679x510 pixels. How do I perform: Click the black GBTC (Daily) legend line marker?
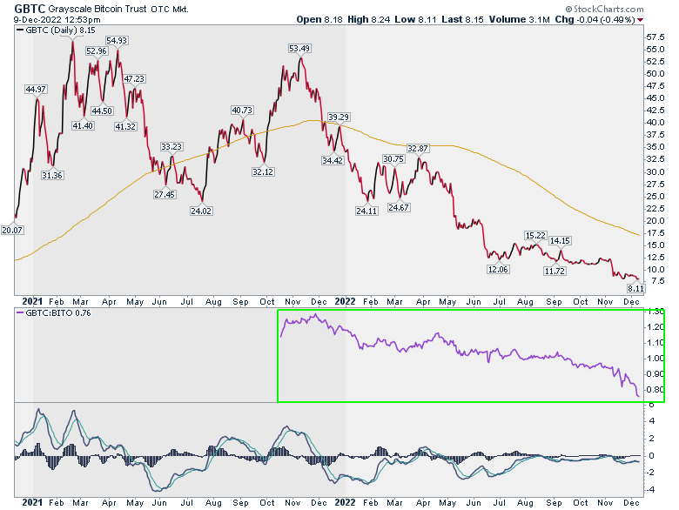click(20, 30)
